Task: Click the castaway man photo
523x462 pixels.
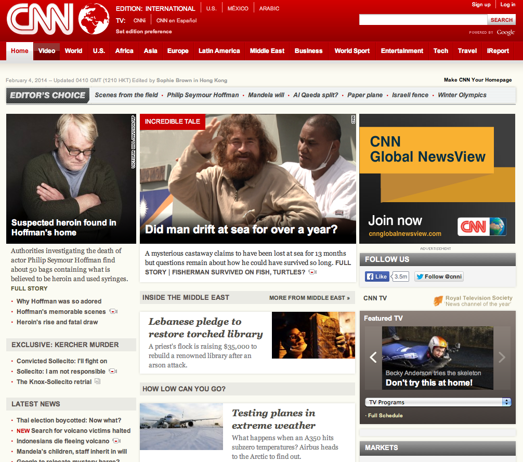Action: click(x=248, y=179)
